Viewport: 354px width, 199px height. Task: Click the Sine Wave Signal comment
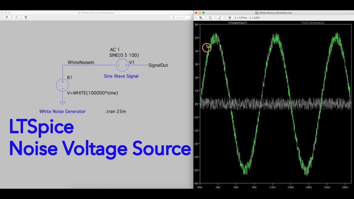tap(121, 76)
